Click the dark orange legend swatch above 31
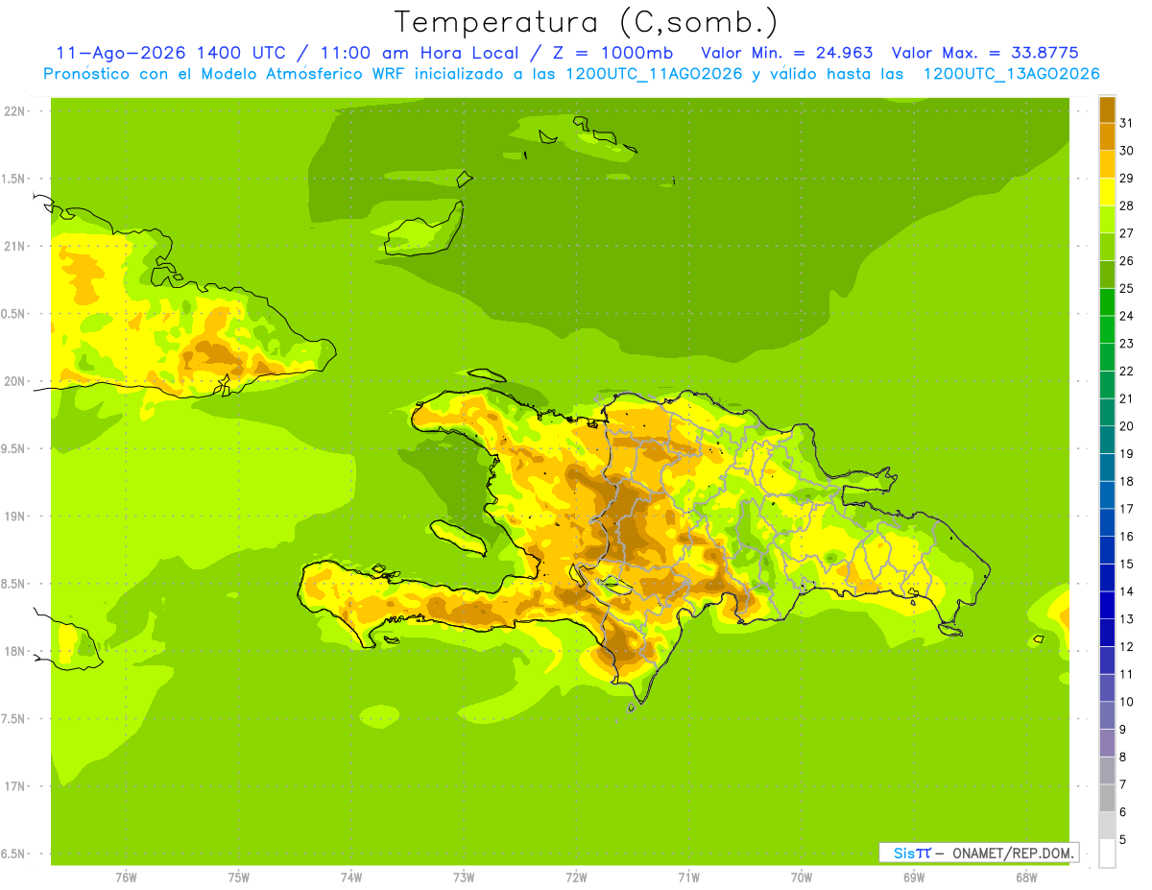 tap(1107, 109)
